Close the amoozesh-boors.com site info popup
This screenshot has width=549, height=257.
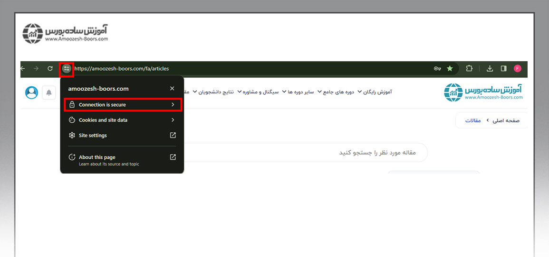(172, 89)
